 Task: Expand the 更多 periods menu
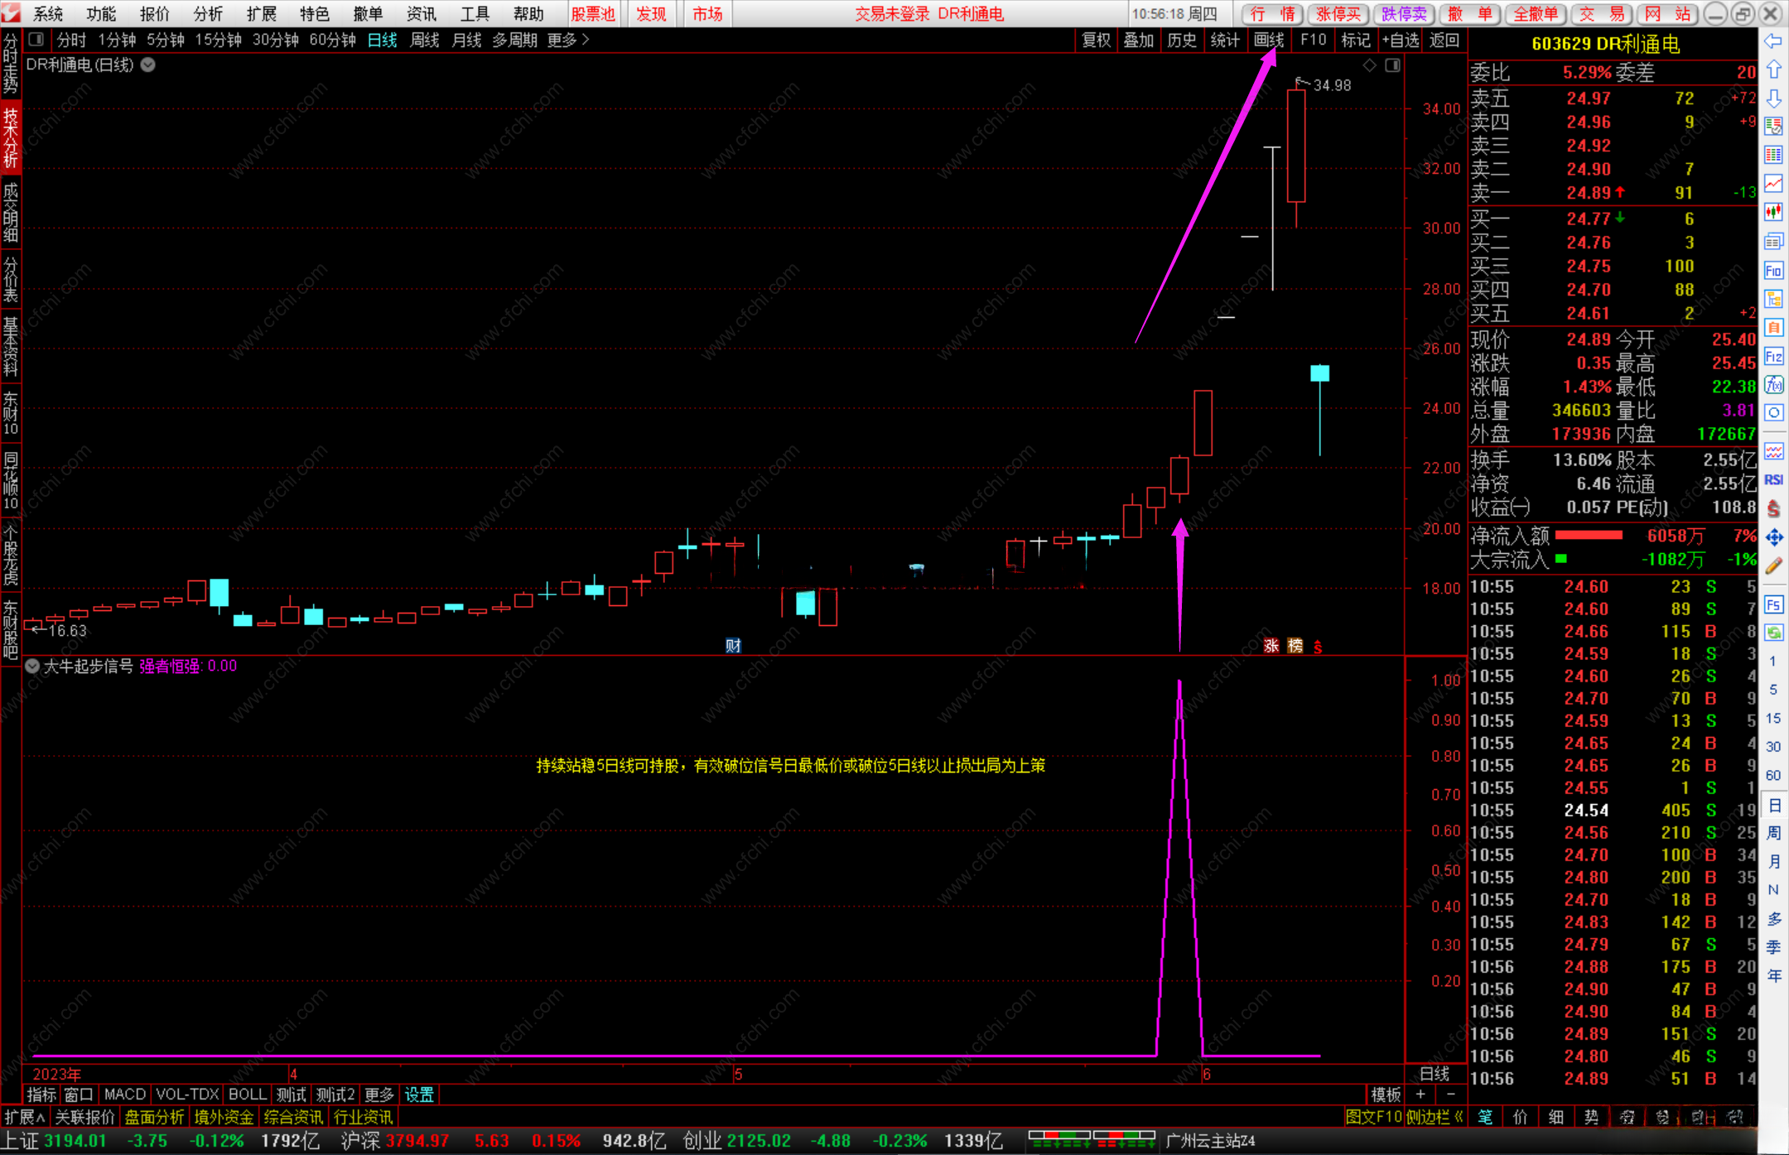point(568,40)
